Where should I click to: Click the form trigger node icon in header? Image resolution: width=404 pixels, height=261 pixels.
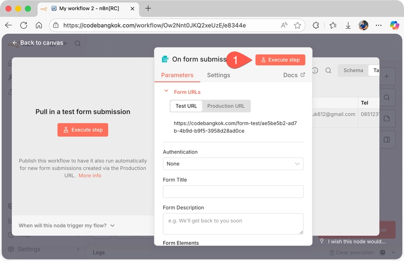point(165,60)
